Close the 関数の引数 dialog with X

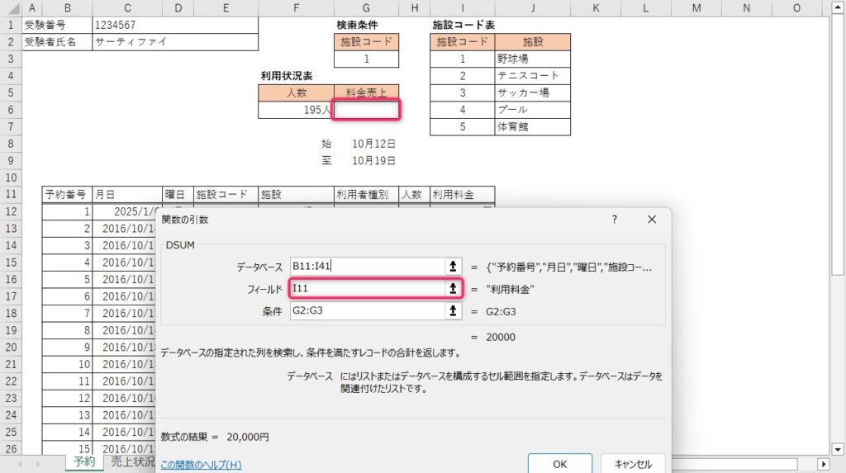click(651, 220)
